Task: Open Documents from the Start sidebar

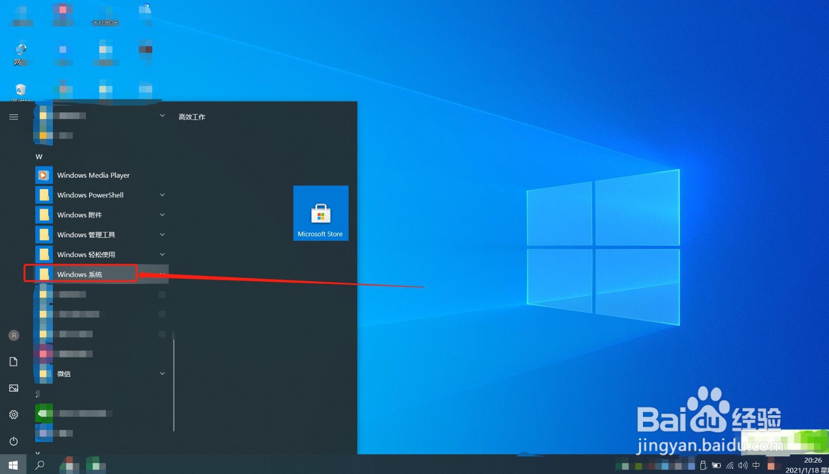Action: pyautogui.click(x=14, y=362)
